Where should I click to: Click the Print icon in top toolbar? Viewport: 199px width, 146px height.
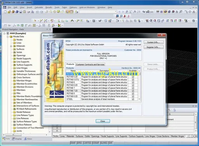28,12
